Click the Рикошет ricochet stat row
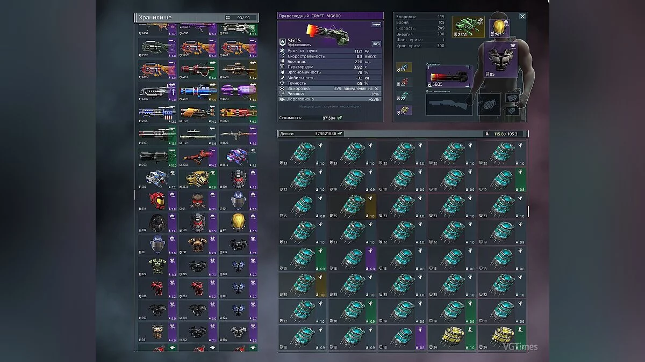 click(329, 93)
